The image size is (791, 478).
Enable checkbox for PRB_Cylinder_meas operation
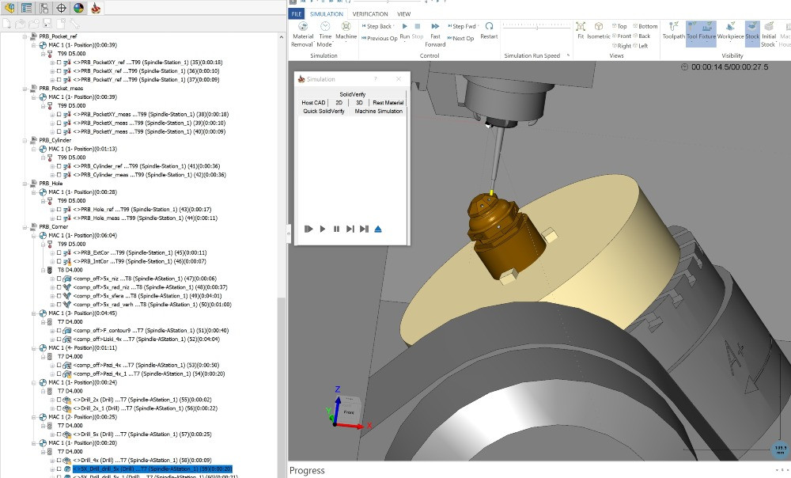tap(59, 175)
